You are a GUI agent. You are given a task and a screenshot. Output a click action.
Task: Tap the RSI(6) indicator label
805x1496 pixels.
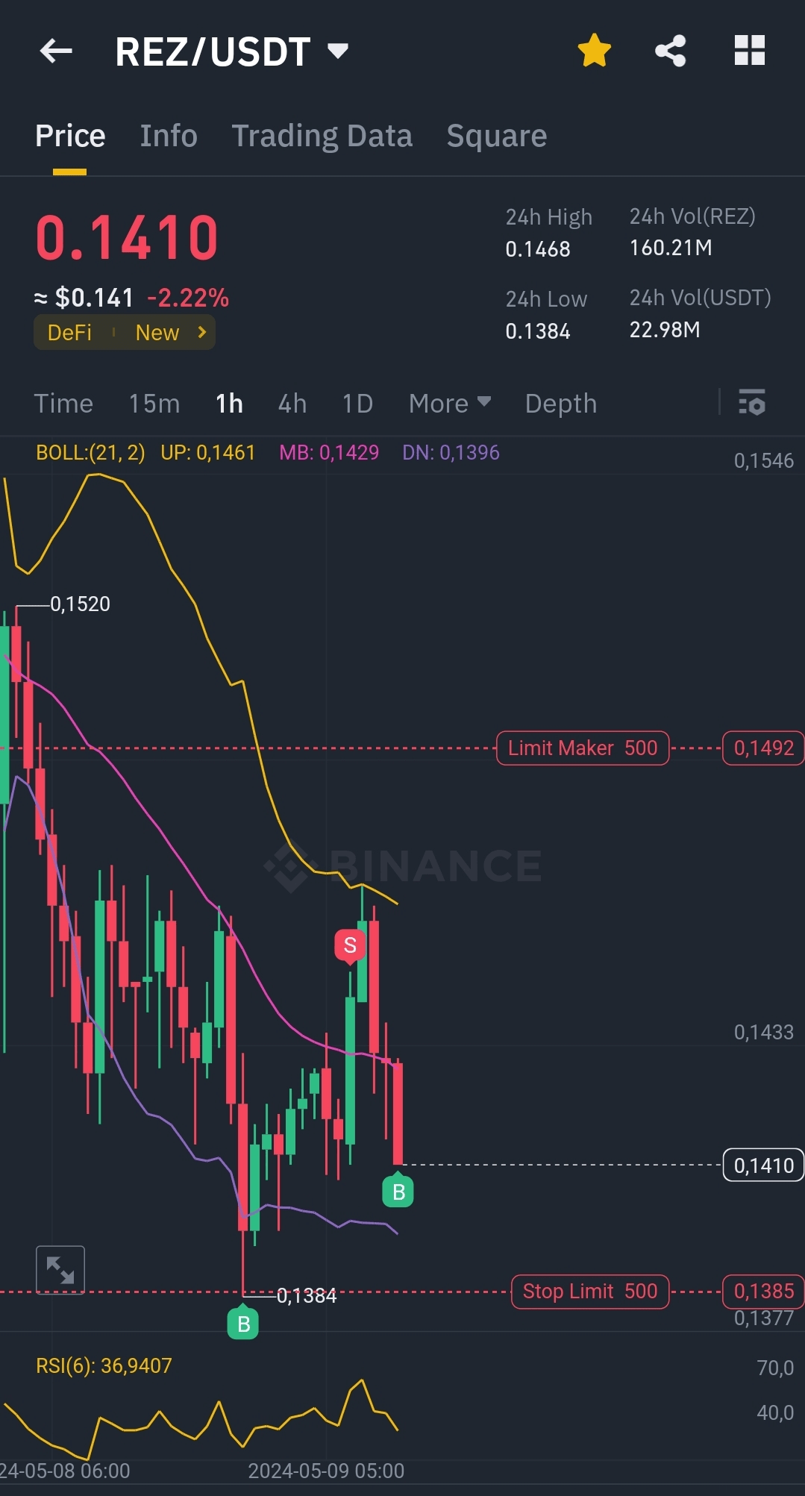click(104, 1365)
